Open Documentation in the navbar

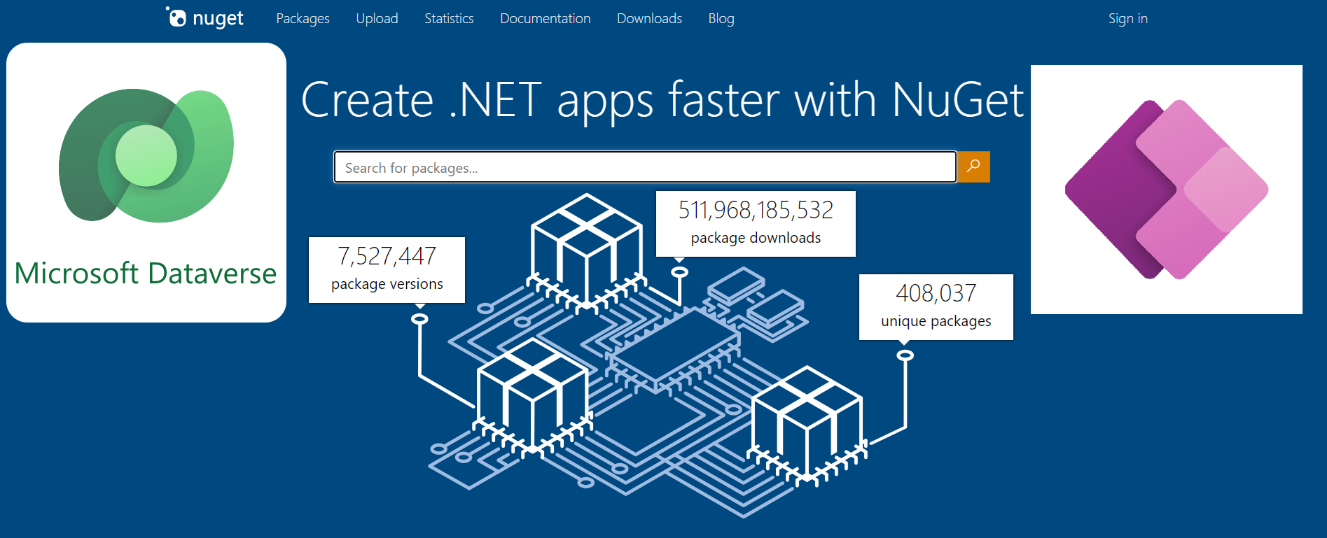coord(545,19)
